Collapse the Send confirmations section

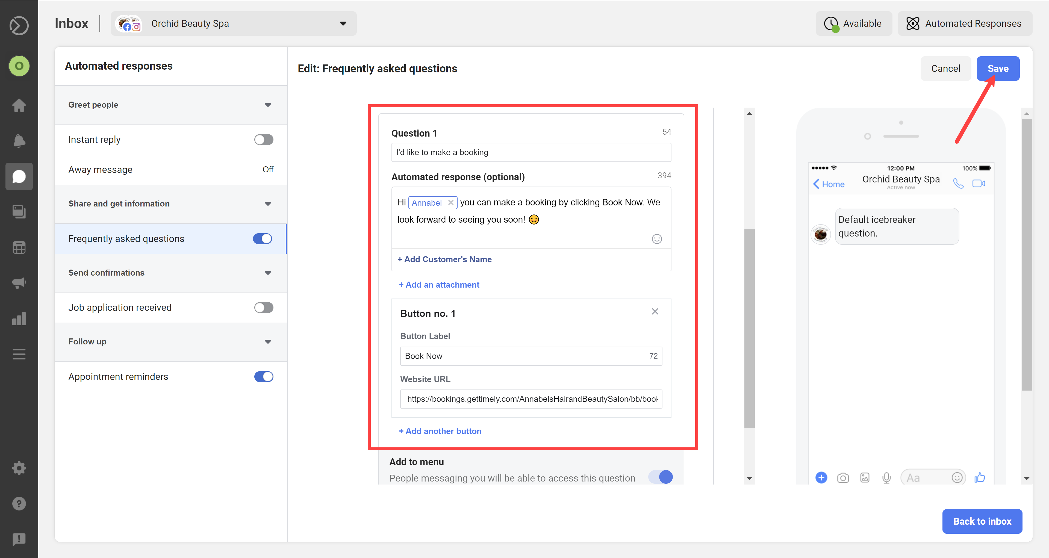click(171, 273)
